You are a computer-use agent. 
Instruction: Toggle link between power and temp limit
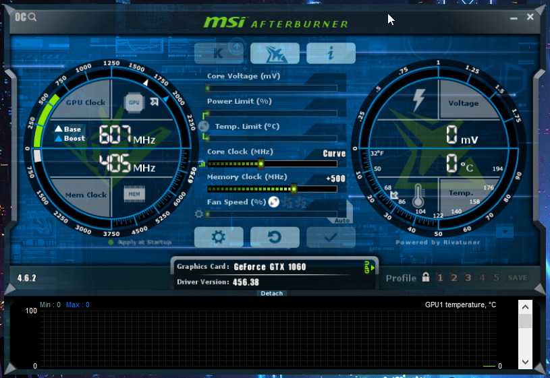(x=204, y=126)
